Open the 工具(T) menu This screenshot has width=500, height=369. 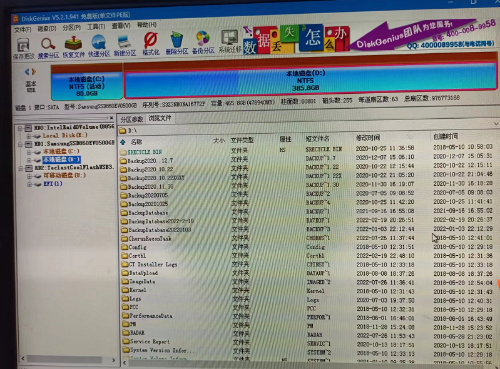[x=96, y=28]
